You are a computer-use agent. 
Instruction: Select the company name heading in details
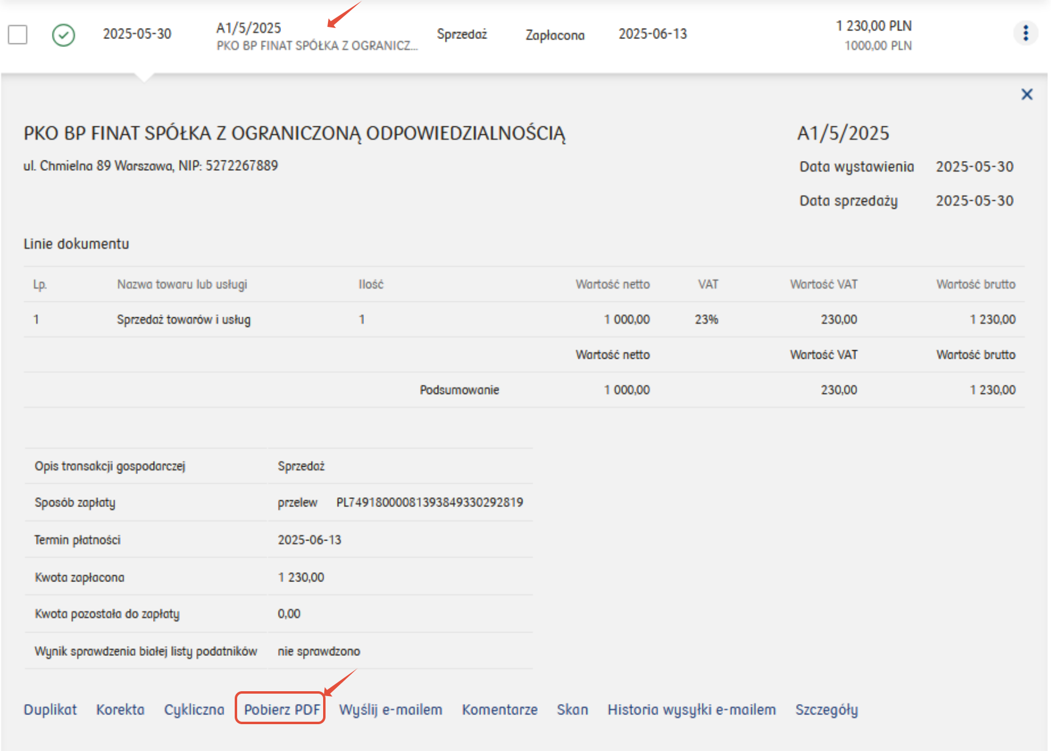tap(294, 134)
